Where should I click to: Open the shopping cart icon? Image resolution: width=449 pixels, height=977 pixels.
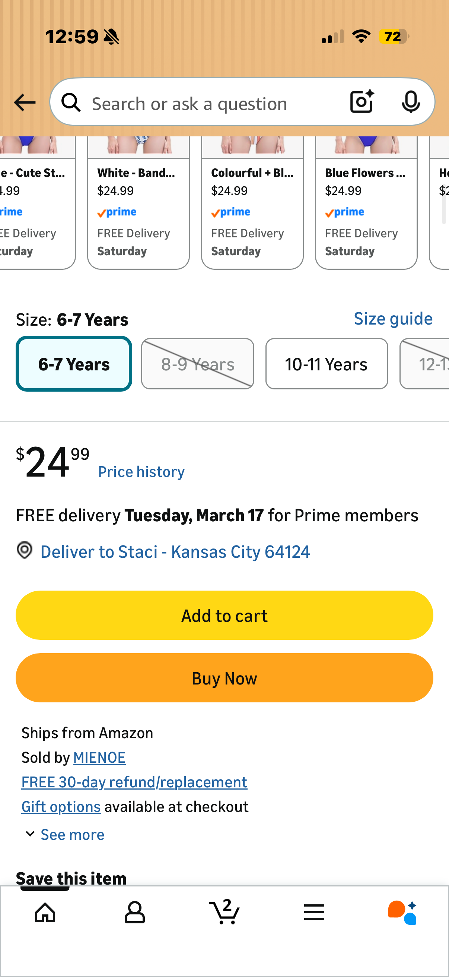click(224, 912)
